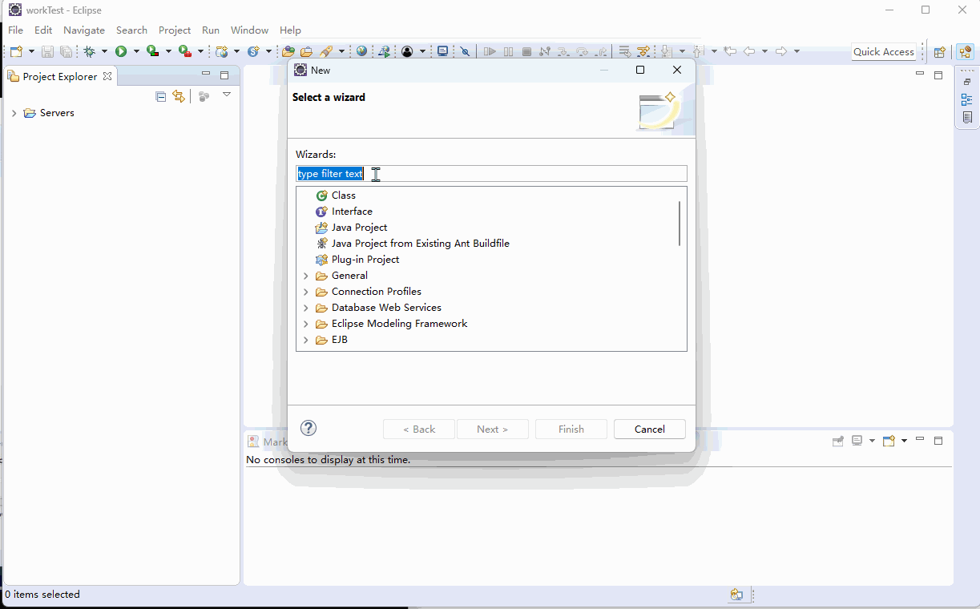Image resolution: width=980 pixels, height=609 pixels.
Task: Click the blue S servlet creation icon
Action: click(254, 51)
